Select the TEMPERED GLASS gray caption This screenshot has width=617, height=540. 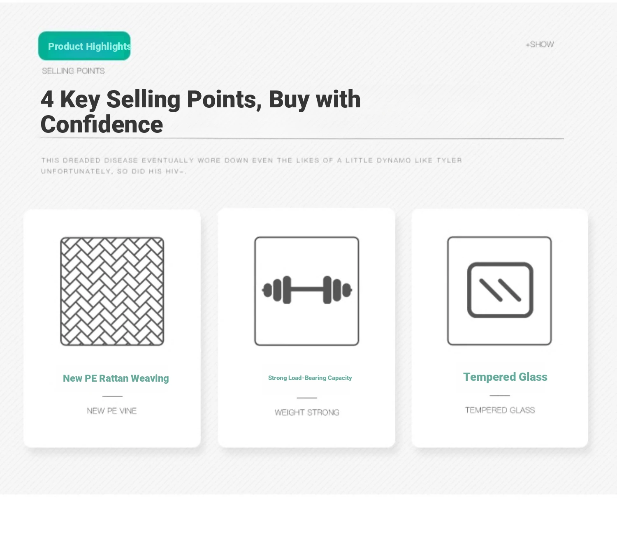[500, 410]
